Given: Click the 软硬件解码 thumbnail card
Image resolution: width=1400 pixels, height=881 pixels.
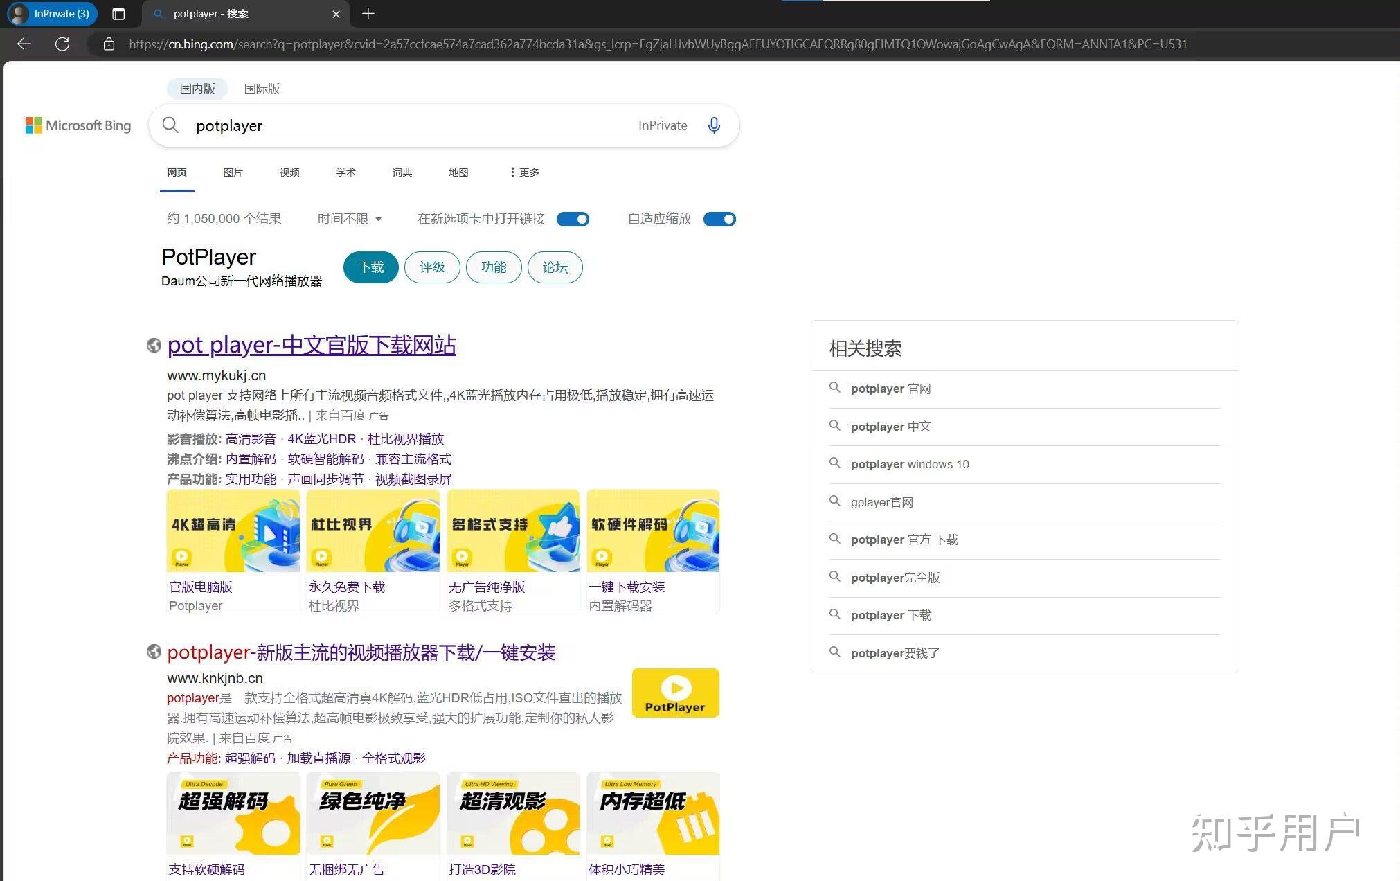Looking at the screenshot, I should pyautogui.click(x=653, y=531).
